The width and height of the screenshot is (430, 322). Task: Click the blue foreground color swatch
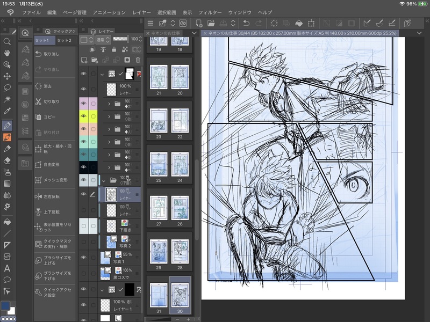coord(5,306)
